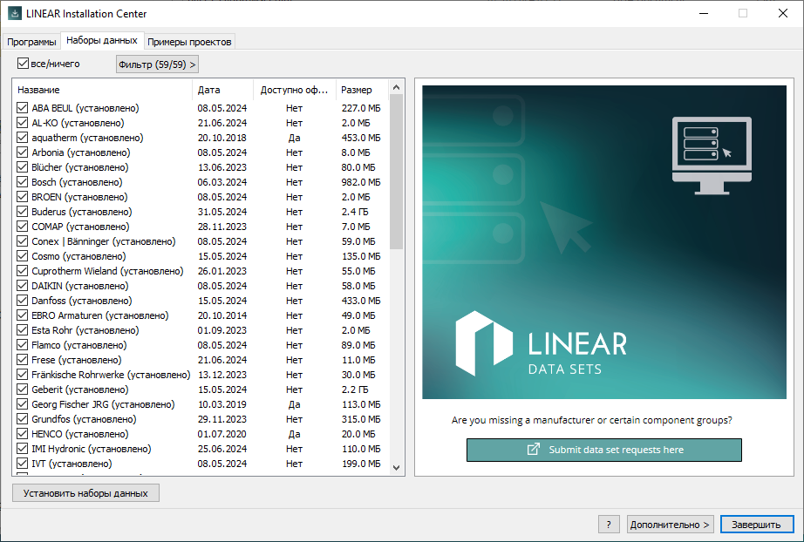Image resolution: width=804 pixels, height=542 pixels.
Task: Select the BROEN (установлено) entry
Action: tap(200, 197)
